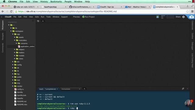Add new terminal tab with plus icon
Viewport: 195px width, 110px height.
tap(84, 89)
